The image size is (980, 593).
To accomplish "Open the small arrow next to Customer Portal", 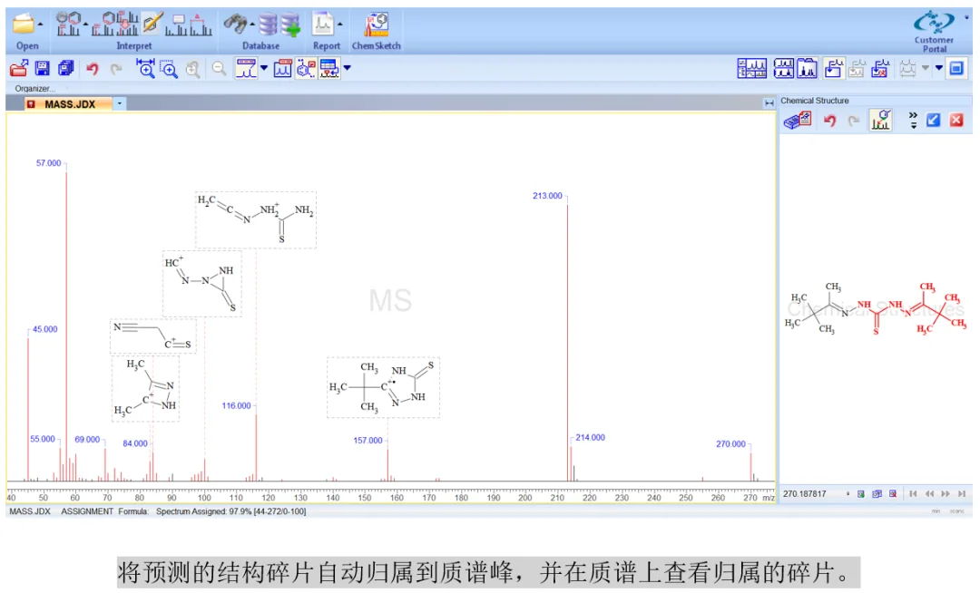I will [x=966, y=18].
